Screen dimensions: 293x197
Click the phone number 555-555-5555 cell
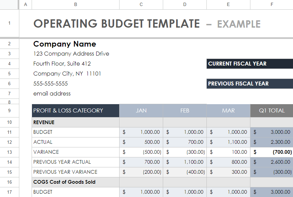click(76, 84)
